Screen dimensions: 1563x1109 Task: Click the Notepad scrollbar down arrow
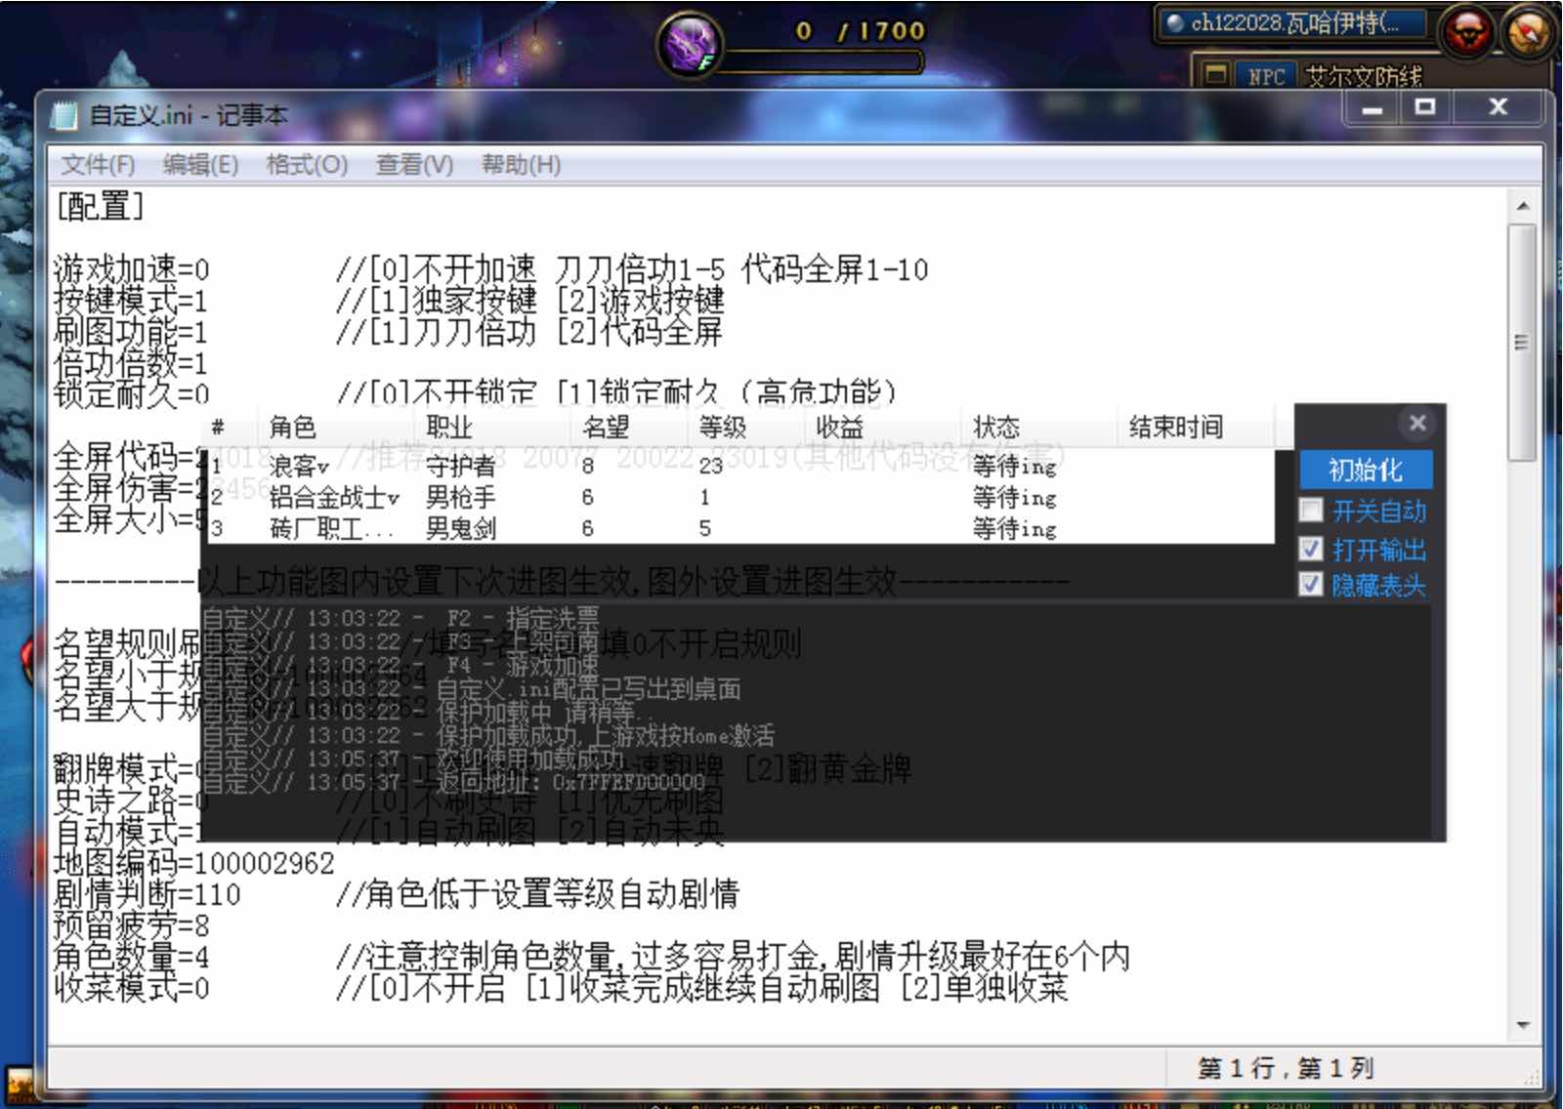(x=1522, y=1025)
